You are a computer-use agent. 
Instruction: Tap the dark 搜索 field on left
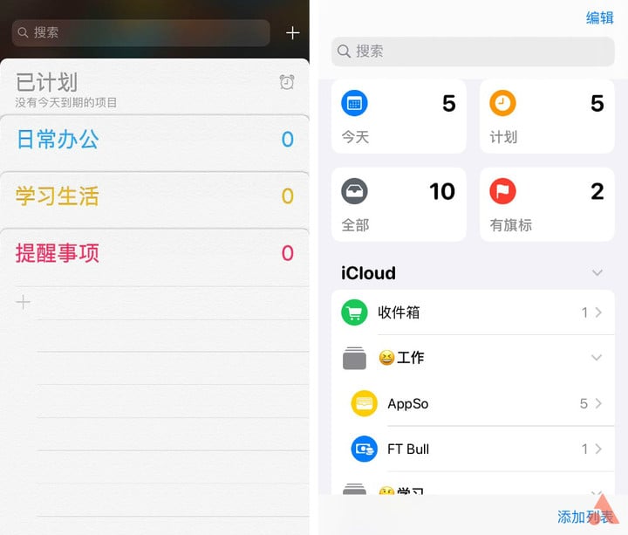[x=141, y=33]
